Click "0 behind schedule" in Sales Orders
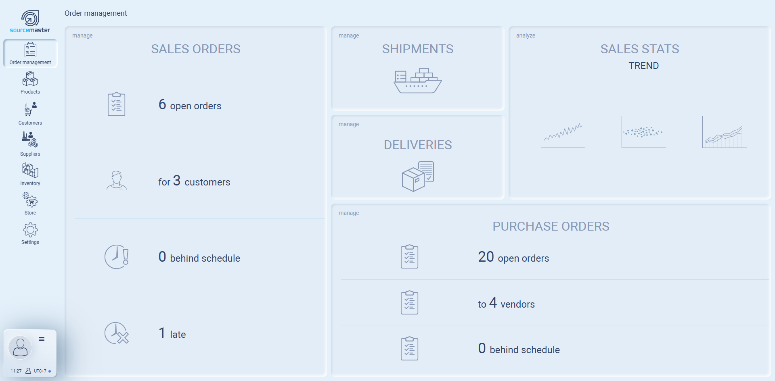775x381 pixels. (x=199, y=257)
